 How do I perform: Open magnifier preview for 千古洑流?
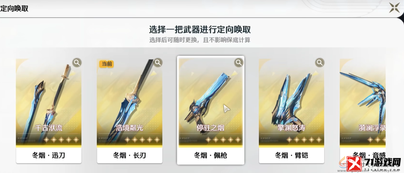[77, 62]
